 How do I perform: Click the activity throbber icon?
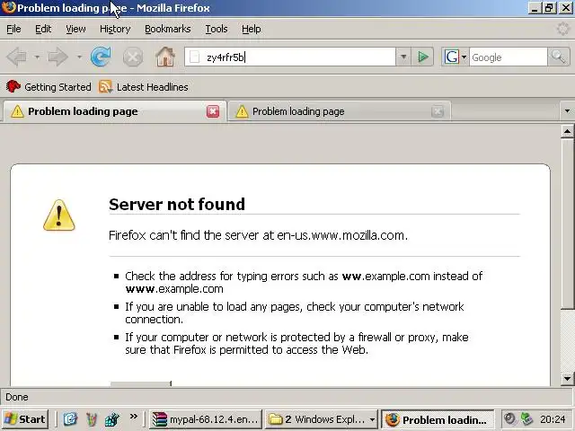click(563, 29)
